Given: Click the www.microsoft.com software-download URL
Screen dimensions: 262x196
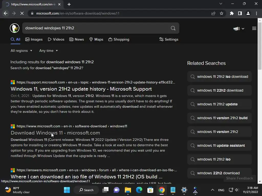Looking at the screenshot, I should pos(72,126).
